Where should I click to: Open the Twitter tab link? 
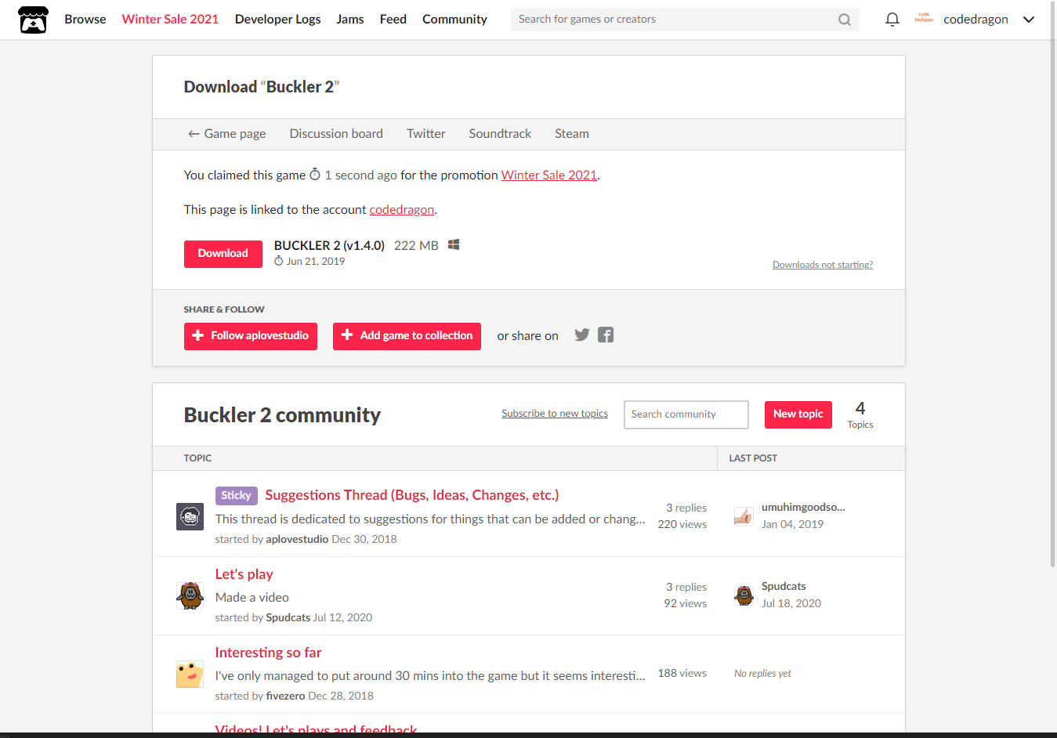(426, 134)
